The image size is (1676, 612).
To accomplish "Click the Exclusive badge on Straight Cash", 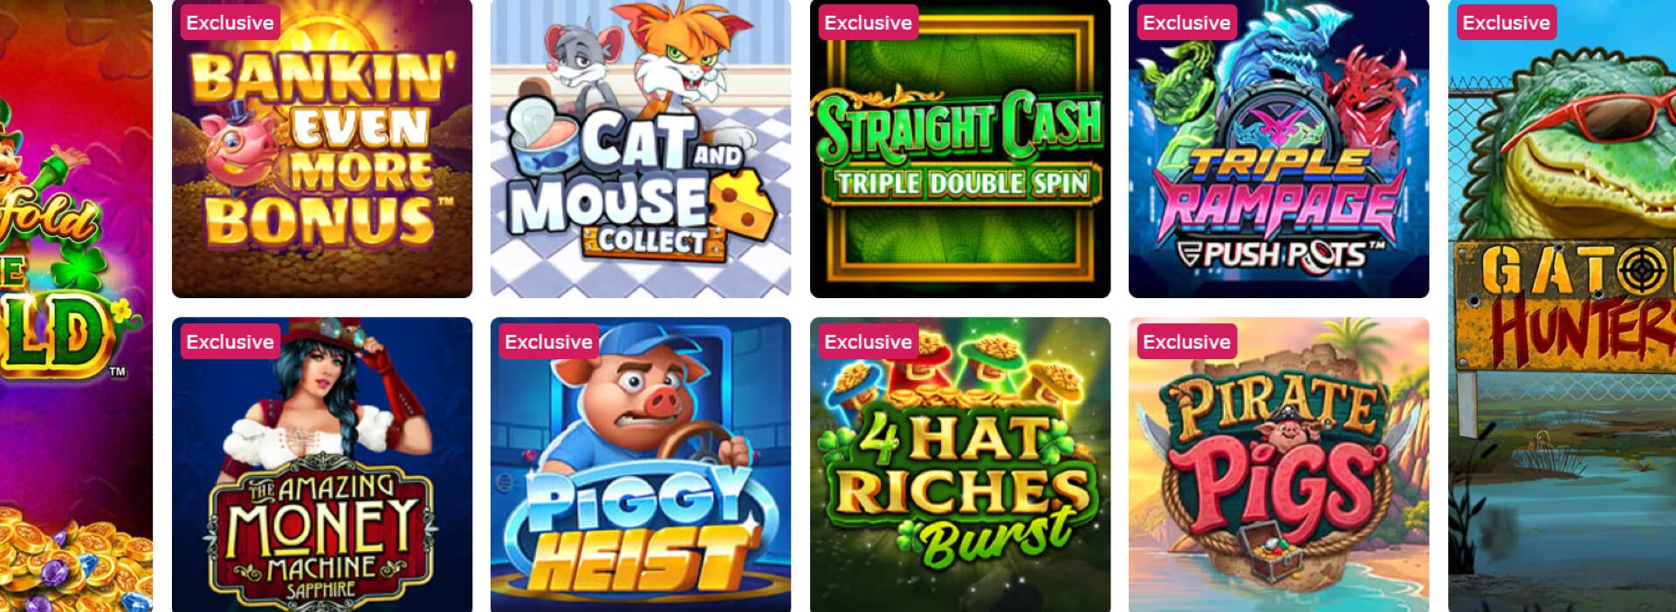I will tap(869, 23).
